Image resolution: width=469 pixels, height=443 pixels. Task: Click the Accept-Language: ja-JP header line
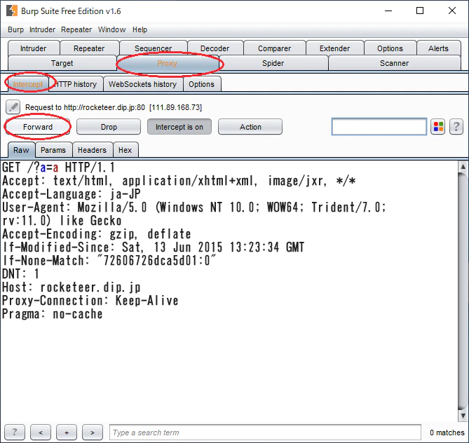pyautogui.click(x=72, y=194)
